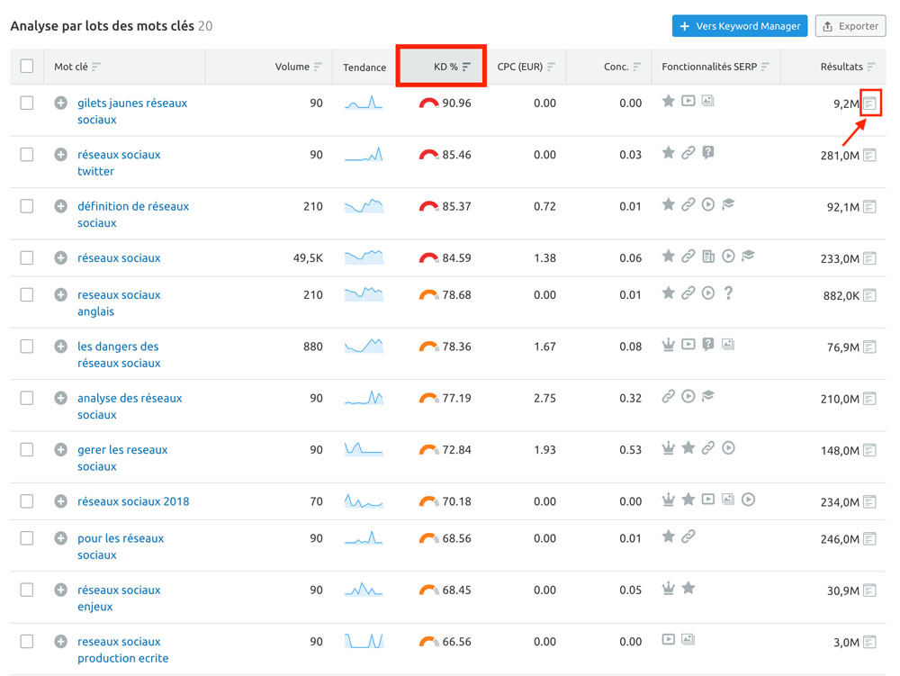
Task: Click the trend sparkline for 'réseaux sociaux 2018'
Action: (x=364, y=501)
